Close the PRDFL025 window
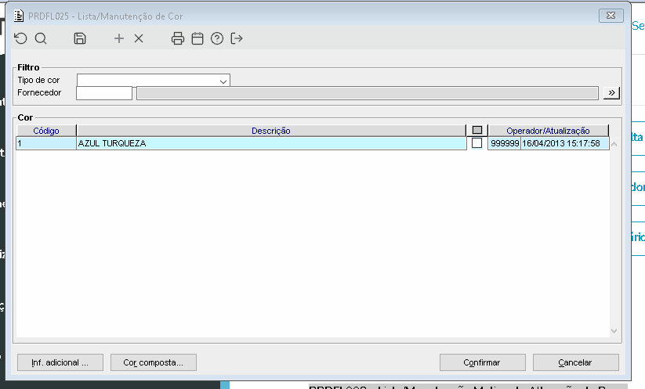645x389 pixels. click(611, 16)
